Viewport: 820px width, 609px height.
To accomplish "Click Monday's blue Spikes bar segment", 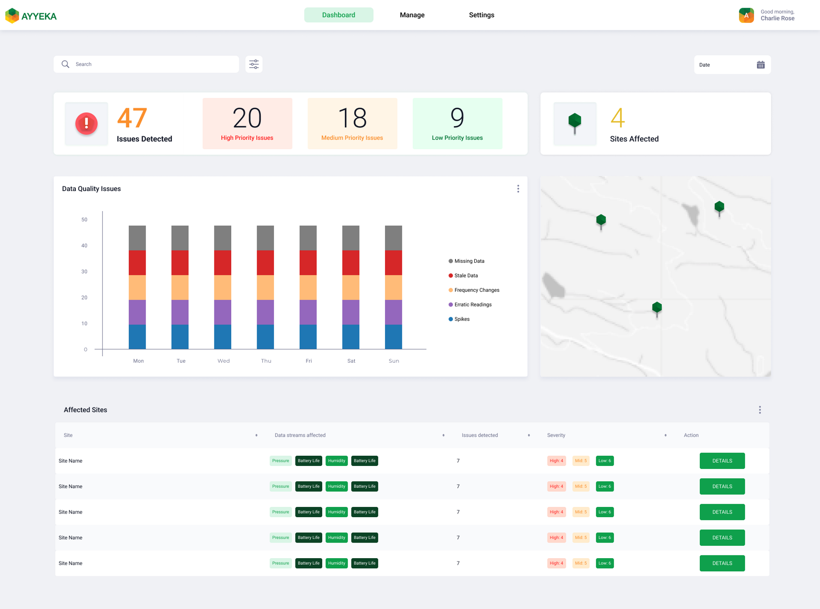I will point(137,336).
